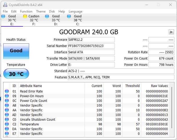Viewport: 177px width, 140px height.
Task: Click the Rotation Rate field (SSD)
Action: pyautogui.click(x=161, y=52)
